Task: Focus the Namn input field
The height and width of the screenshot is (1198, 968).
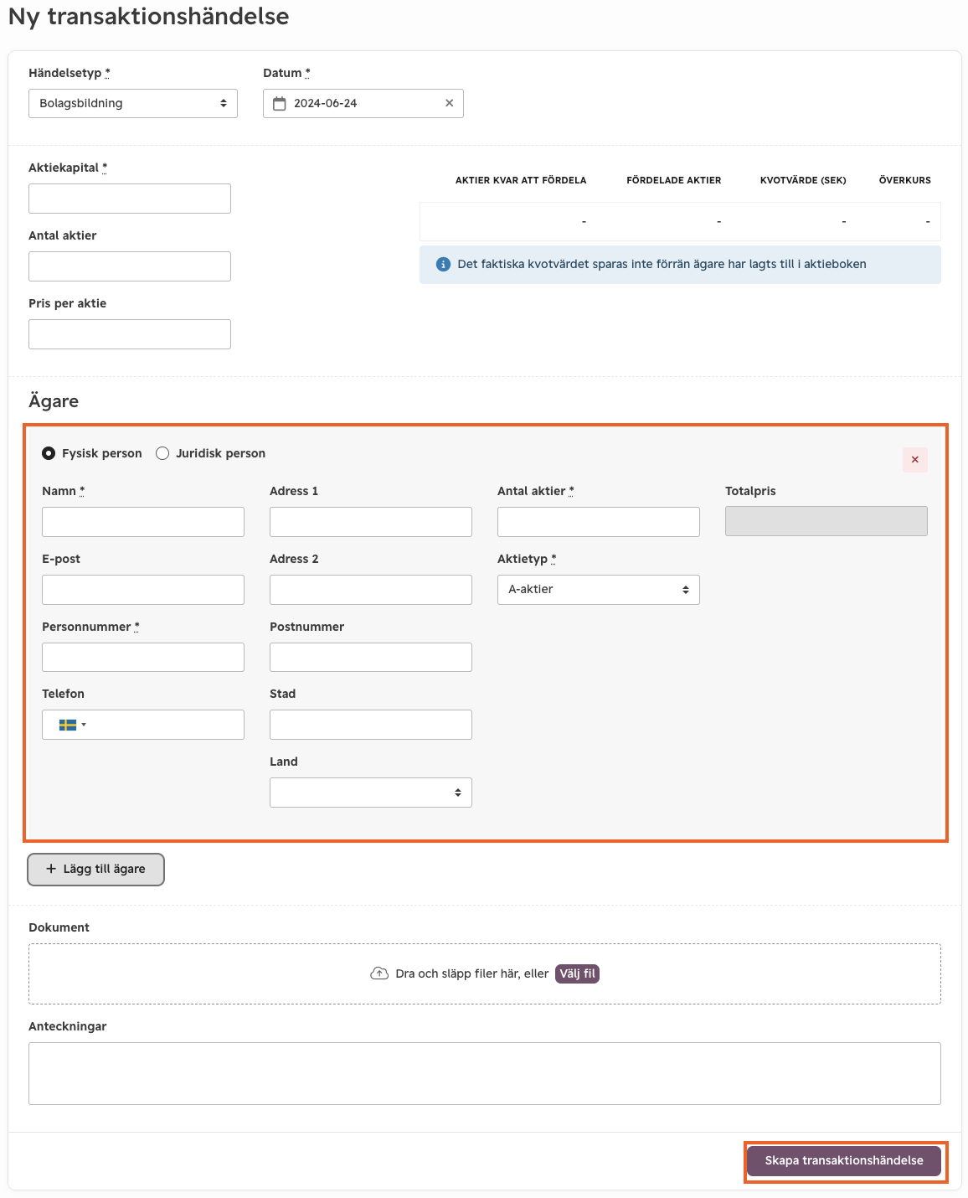Action: pos(143,522)
